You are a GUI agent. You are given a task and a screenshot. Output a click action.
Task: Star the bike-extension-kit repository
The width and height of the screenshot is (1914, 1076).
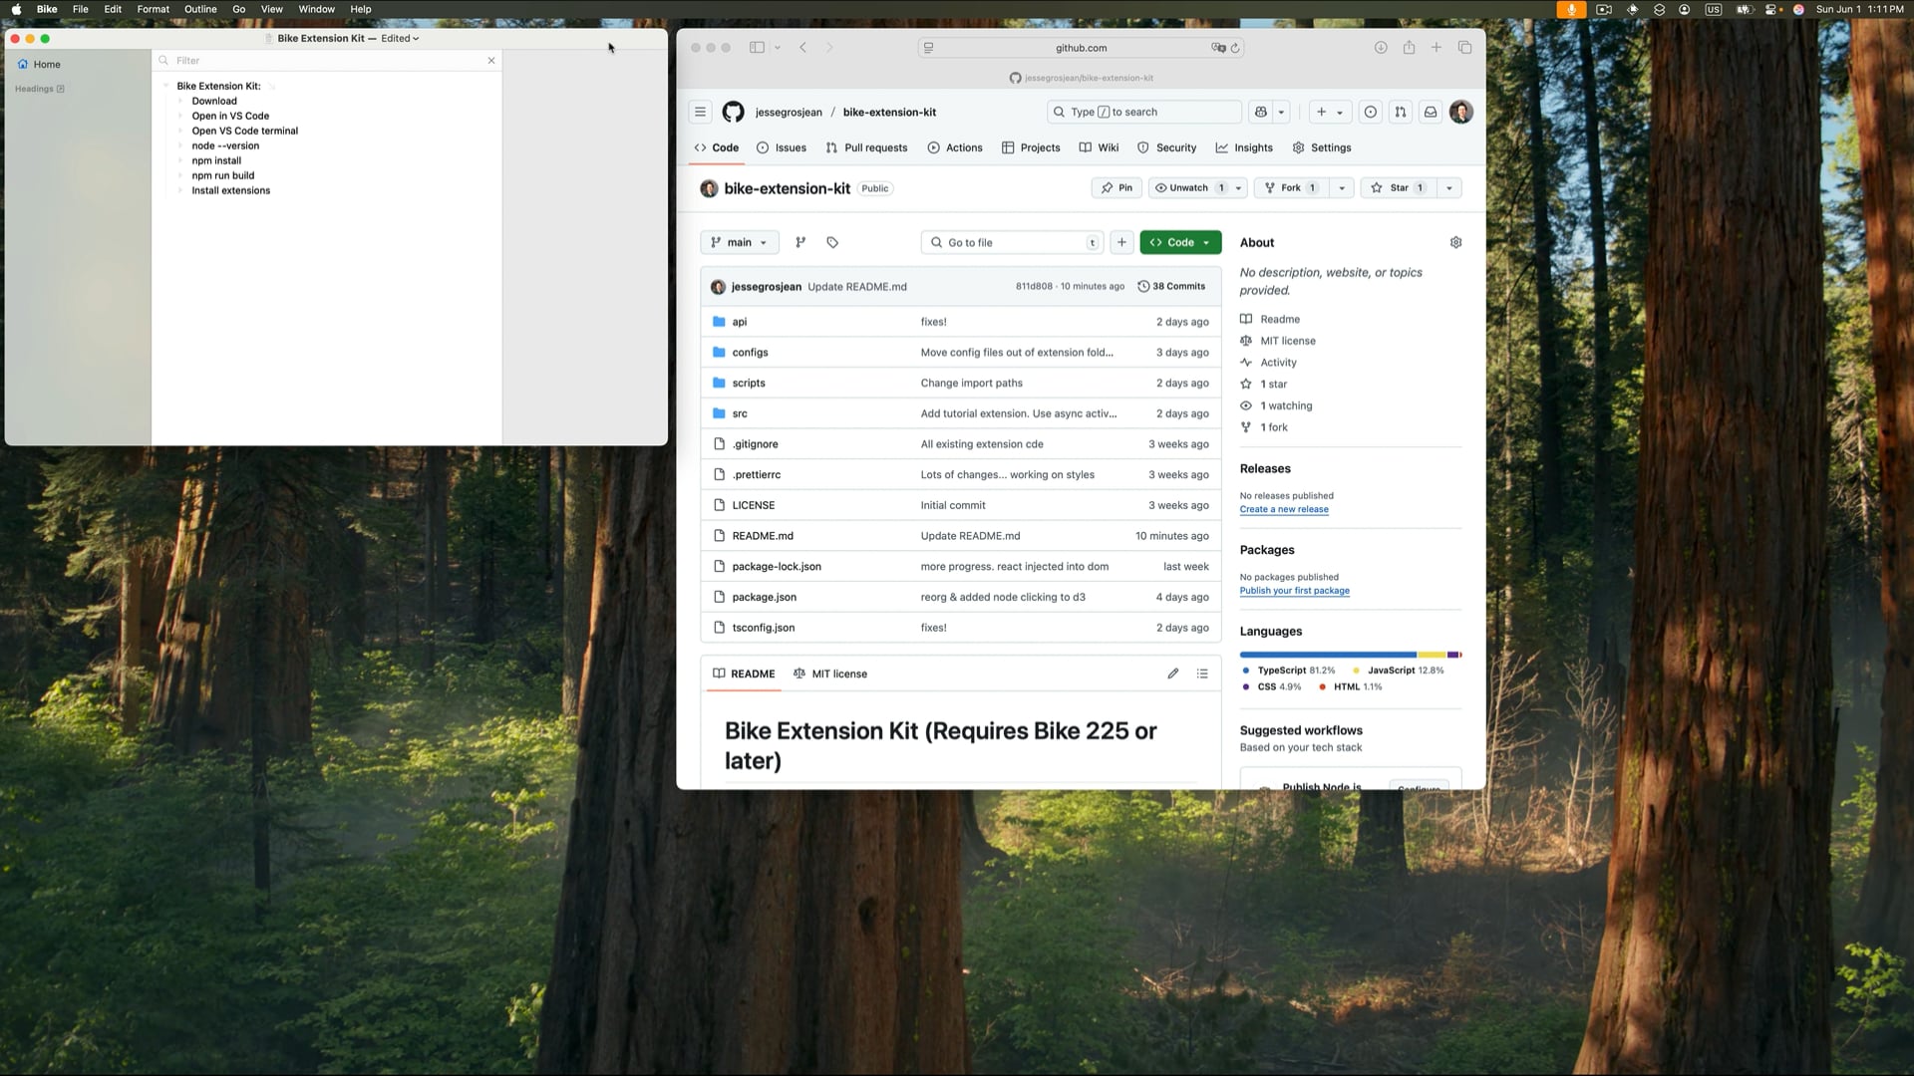click(x=1398, y=187)
